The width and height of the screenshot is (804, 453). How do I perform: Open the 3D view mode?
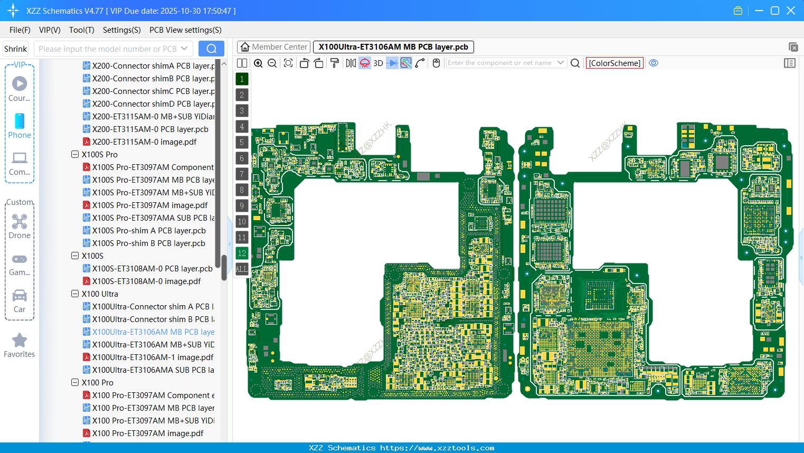pyautogui.click(x=377, y=63)
